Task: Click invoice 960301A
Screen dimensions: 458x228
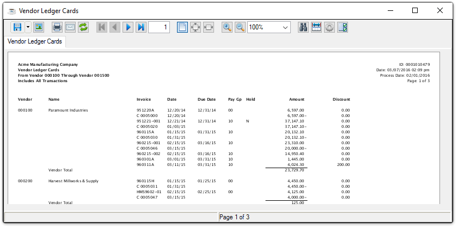Action: tap(145, 159)
